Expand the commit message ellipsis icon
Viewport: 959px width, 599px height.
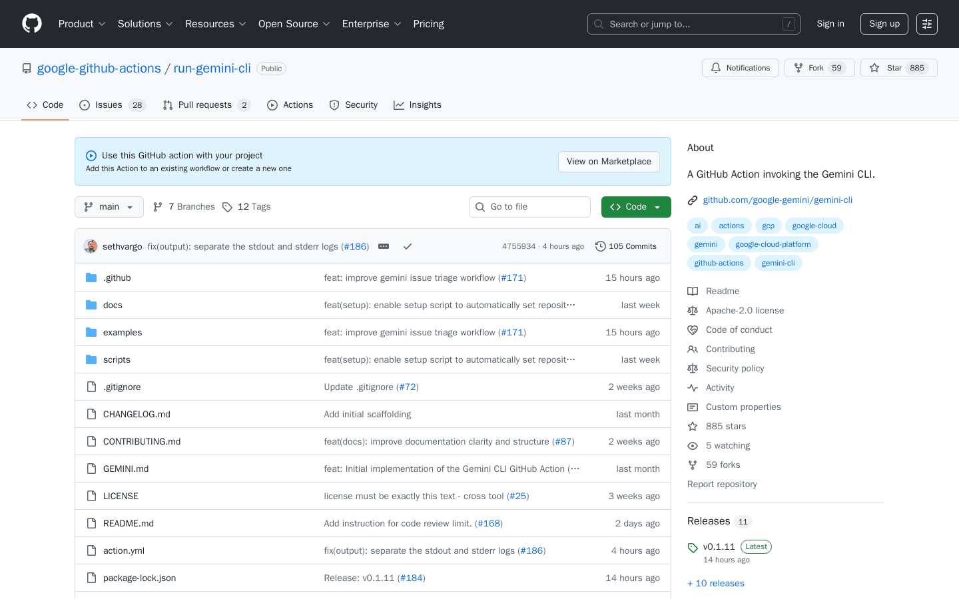click(x=384, y=246)
